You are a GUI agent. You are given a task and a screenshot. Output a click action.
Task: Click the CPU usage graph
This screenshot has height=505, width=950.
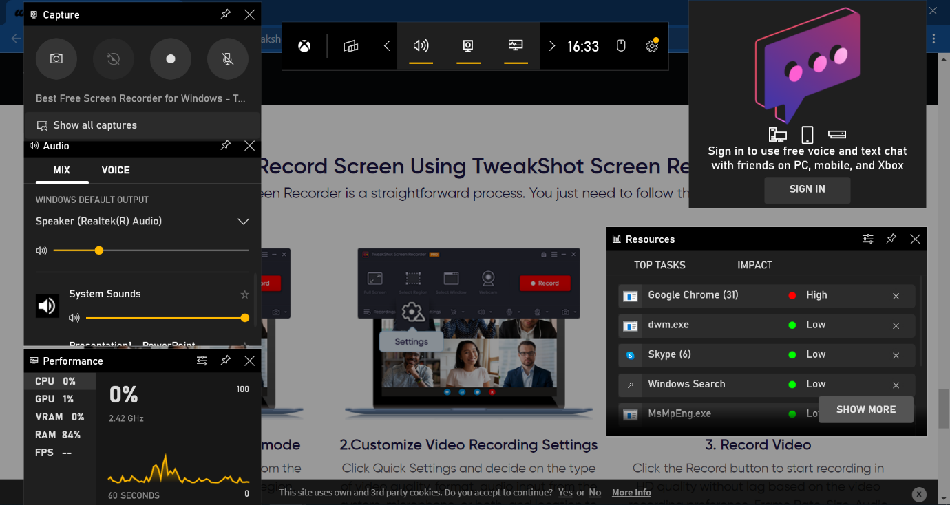(x=179, y=468)
